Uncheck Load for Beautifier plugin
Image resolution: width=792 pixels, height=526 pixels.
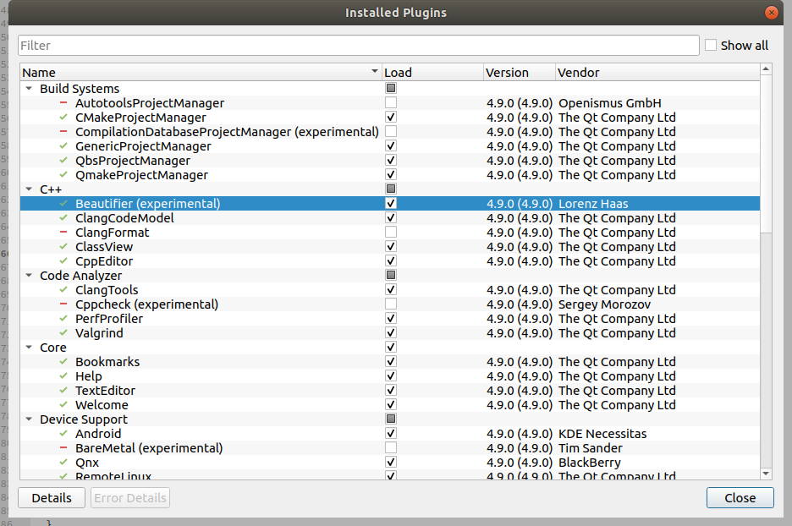click(390, 203)
